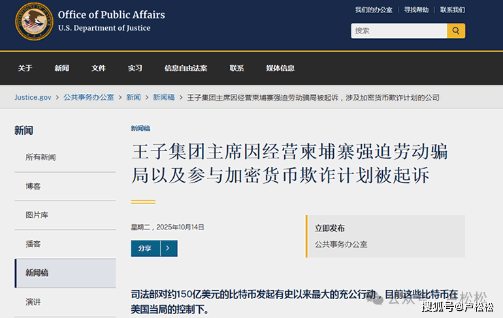Open the 媒体信息 navigation menu

280,68
